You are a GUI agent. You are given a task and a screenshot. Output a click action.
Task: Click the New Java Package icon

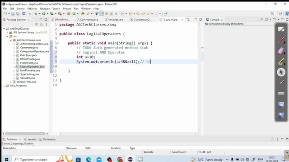tap(69, 14)
